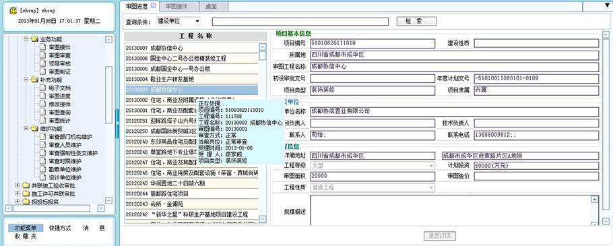Click the document icon beside 审图查询

[x=43, y=113]
